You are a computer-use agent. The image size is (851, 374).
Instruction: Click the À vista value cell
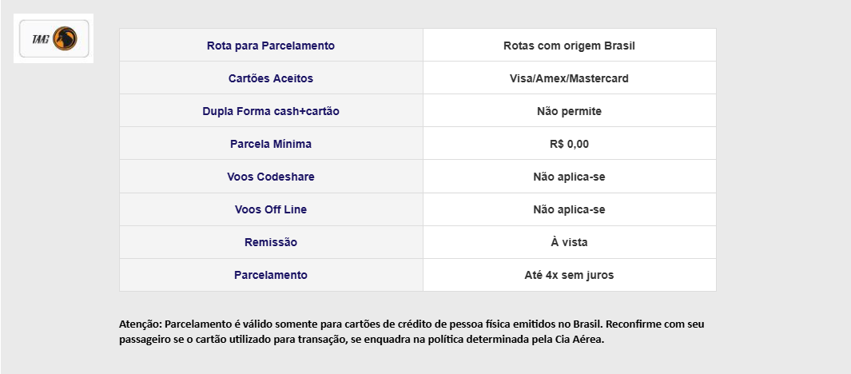pos(569,242)
